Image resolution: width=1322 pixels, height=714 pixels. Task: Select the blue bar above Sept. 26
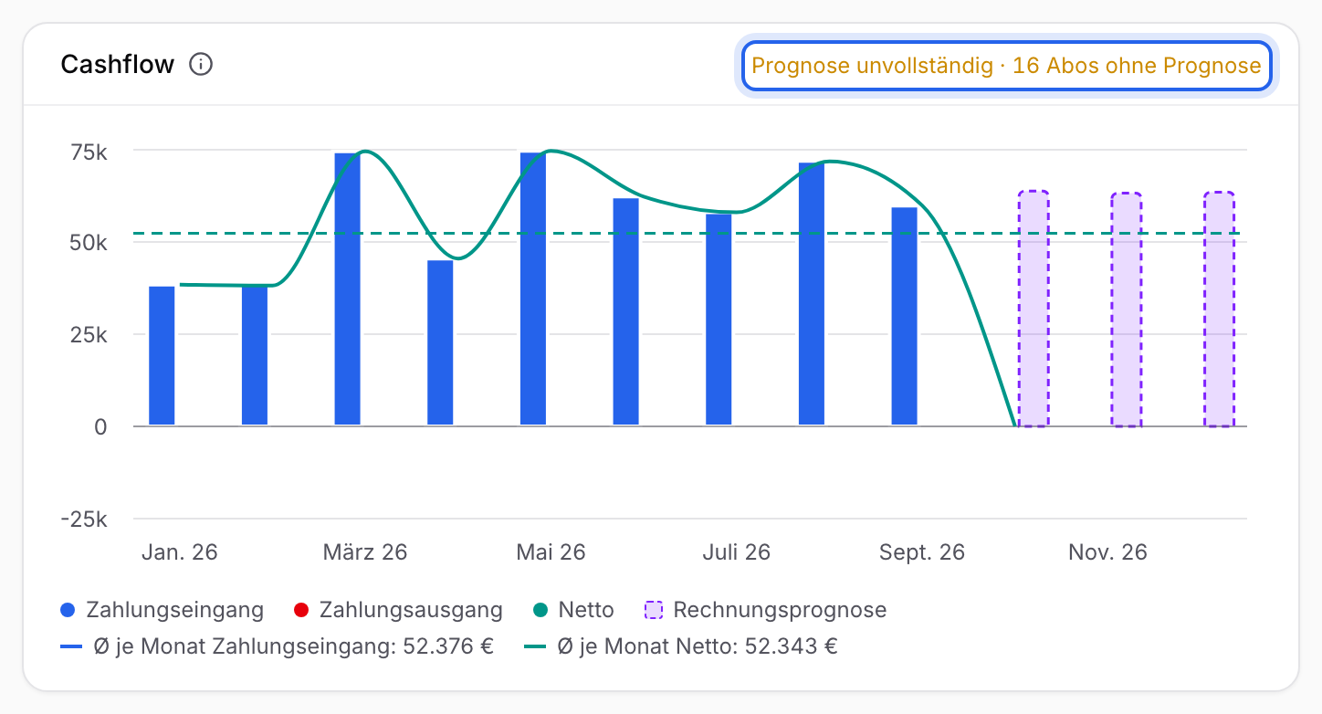[x=904, y=316]
